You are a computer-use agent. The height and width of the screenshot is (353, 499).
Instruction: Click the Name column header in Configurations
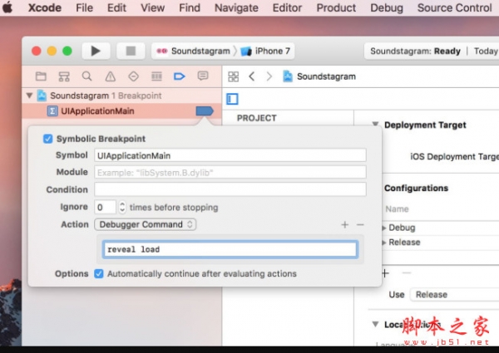[397, 209]
